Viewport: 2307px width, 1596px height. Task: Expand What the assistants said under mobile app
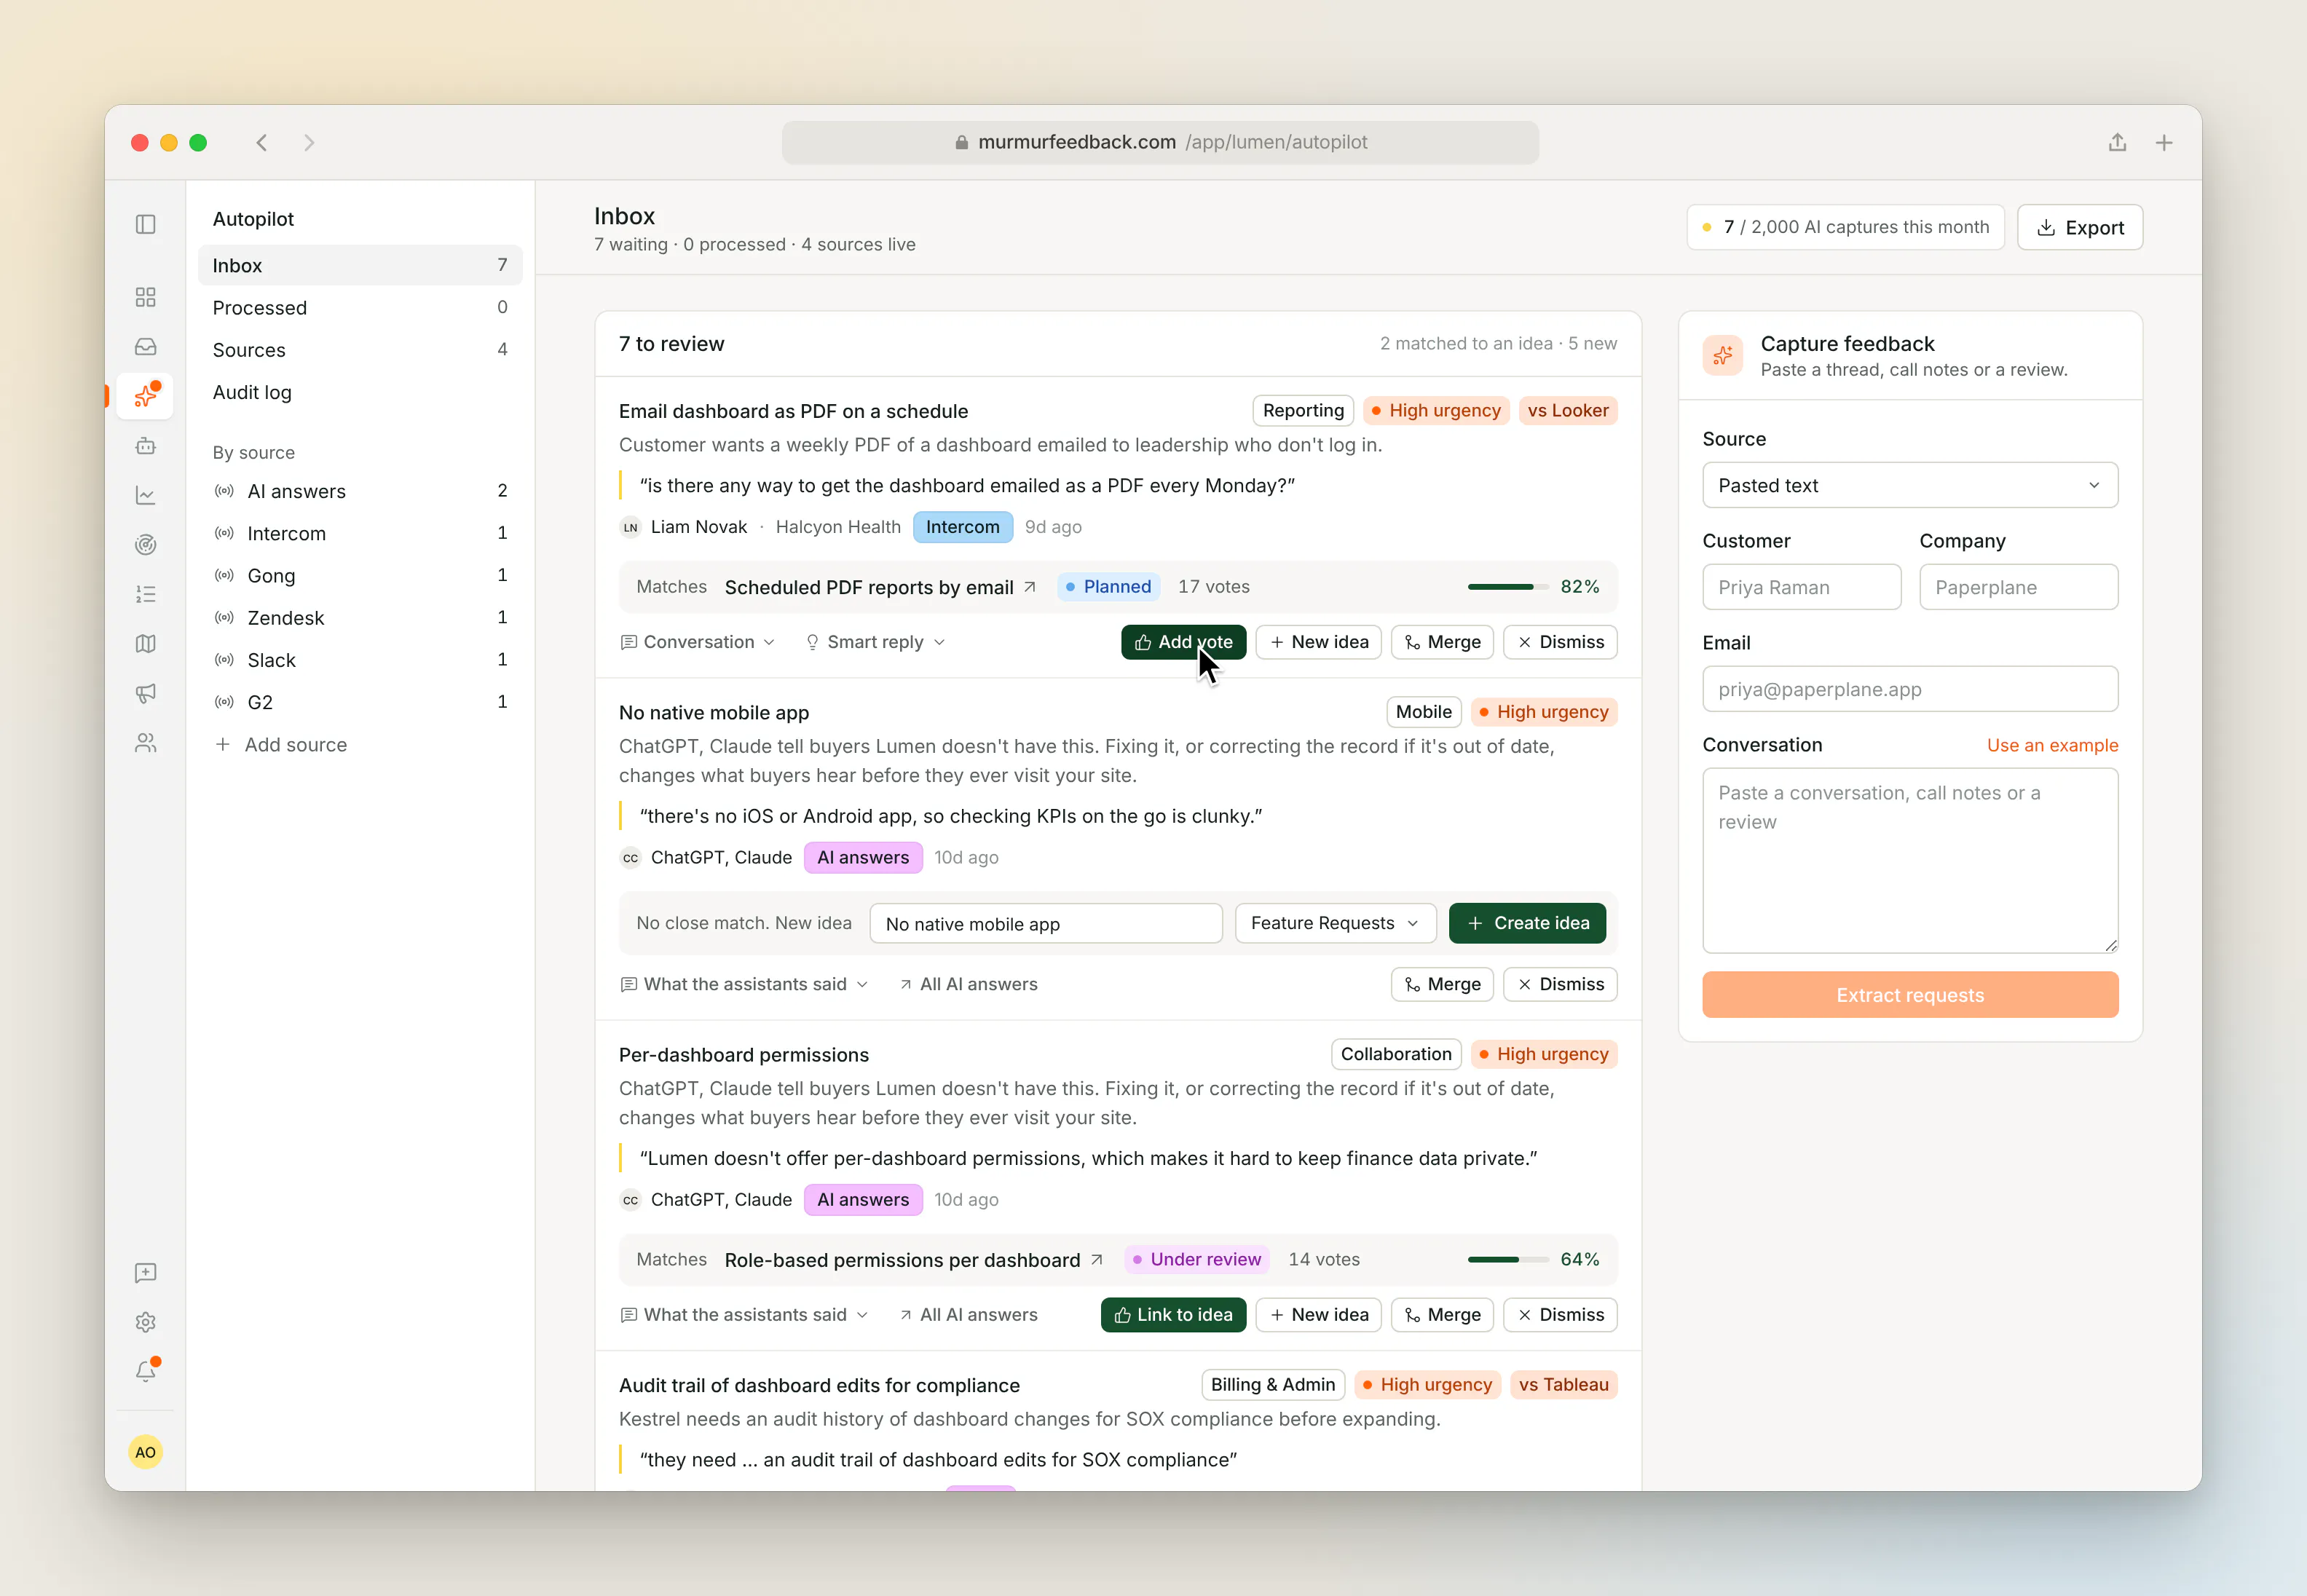(x=744, y=984)
